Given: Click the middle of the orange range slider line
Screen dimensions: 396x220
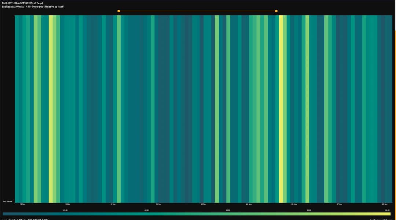Looking at the screenshot, I should click(x=197, y=11).
